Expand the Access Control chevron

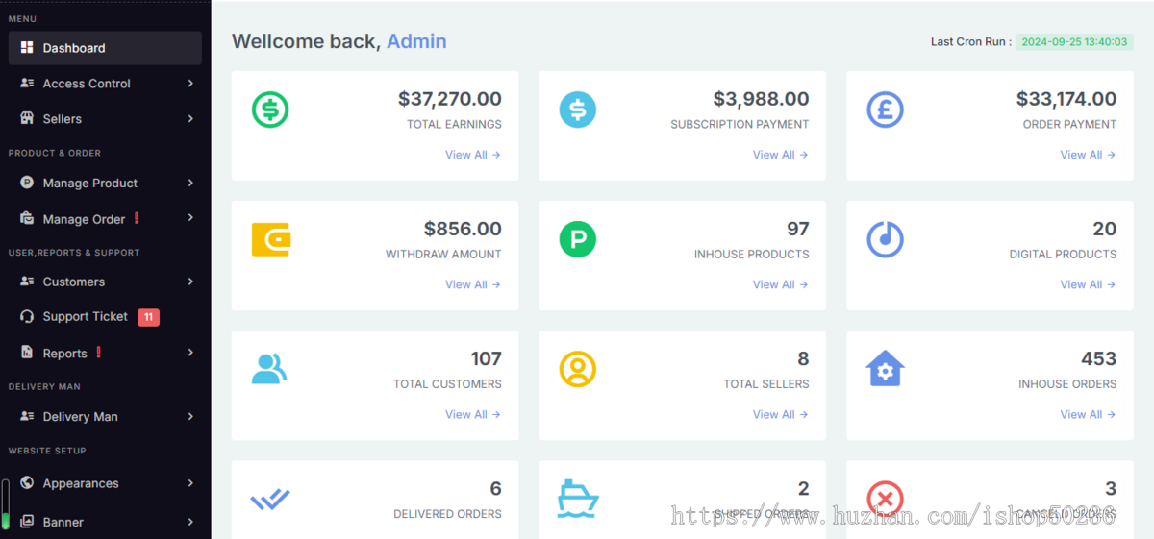click(x=190, y=84)
